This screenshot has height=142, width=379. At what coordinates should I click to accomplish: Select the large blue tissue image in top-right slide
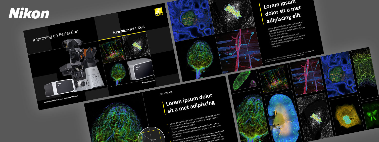pos(188,21)
